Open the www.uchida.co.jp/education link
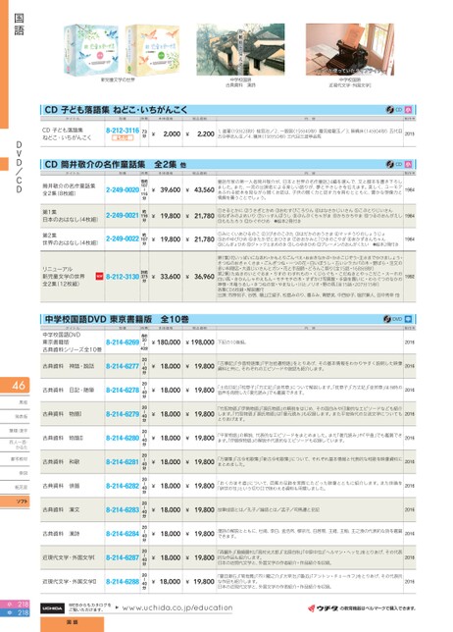 pyautogui.click(x=177, y=607)
